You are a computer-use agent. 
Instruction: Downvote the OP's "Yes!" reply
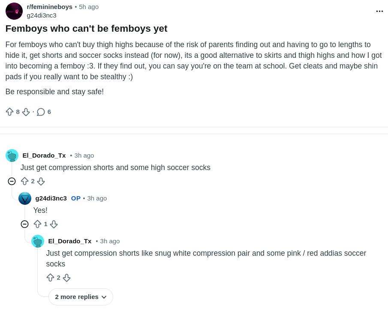(54, 224)
